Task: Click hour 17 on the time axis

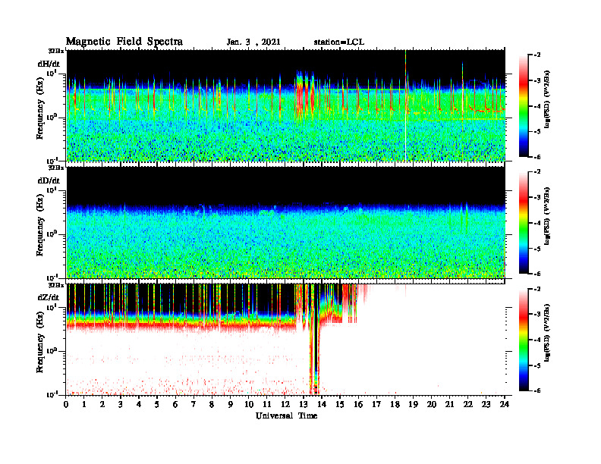Action: point(376,404)
